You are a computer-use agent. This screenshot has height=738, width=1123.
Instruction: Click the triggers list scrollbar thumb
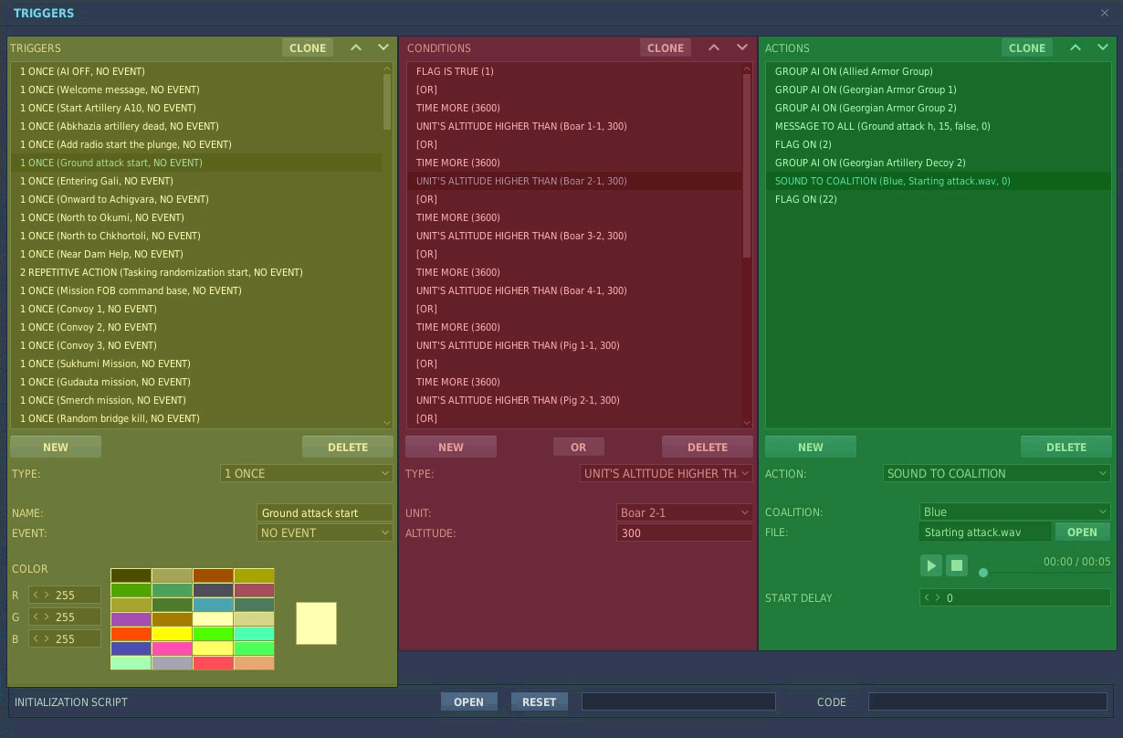tap(387, 100)
